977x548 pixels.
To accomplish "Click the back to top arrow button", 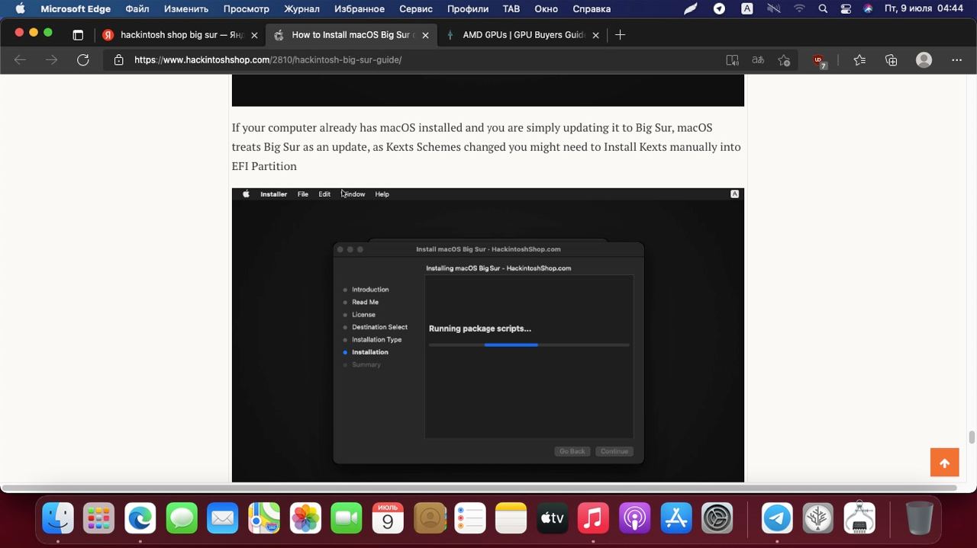I will tap(944, 463).
